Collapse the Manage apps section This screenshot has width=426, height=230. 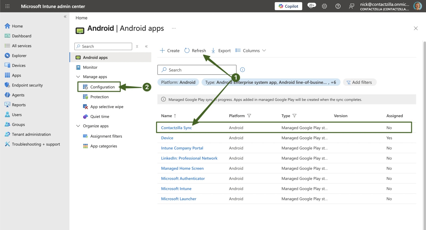click(x=78, y=77)
